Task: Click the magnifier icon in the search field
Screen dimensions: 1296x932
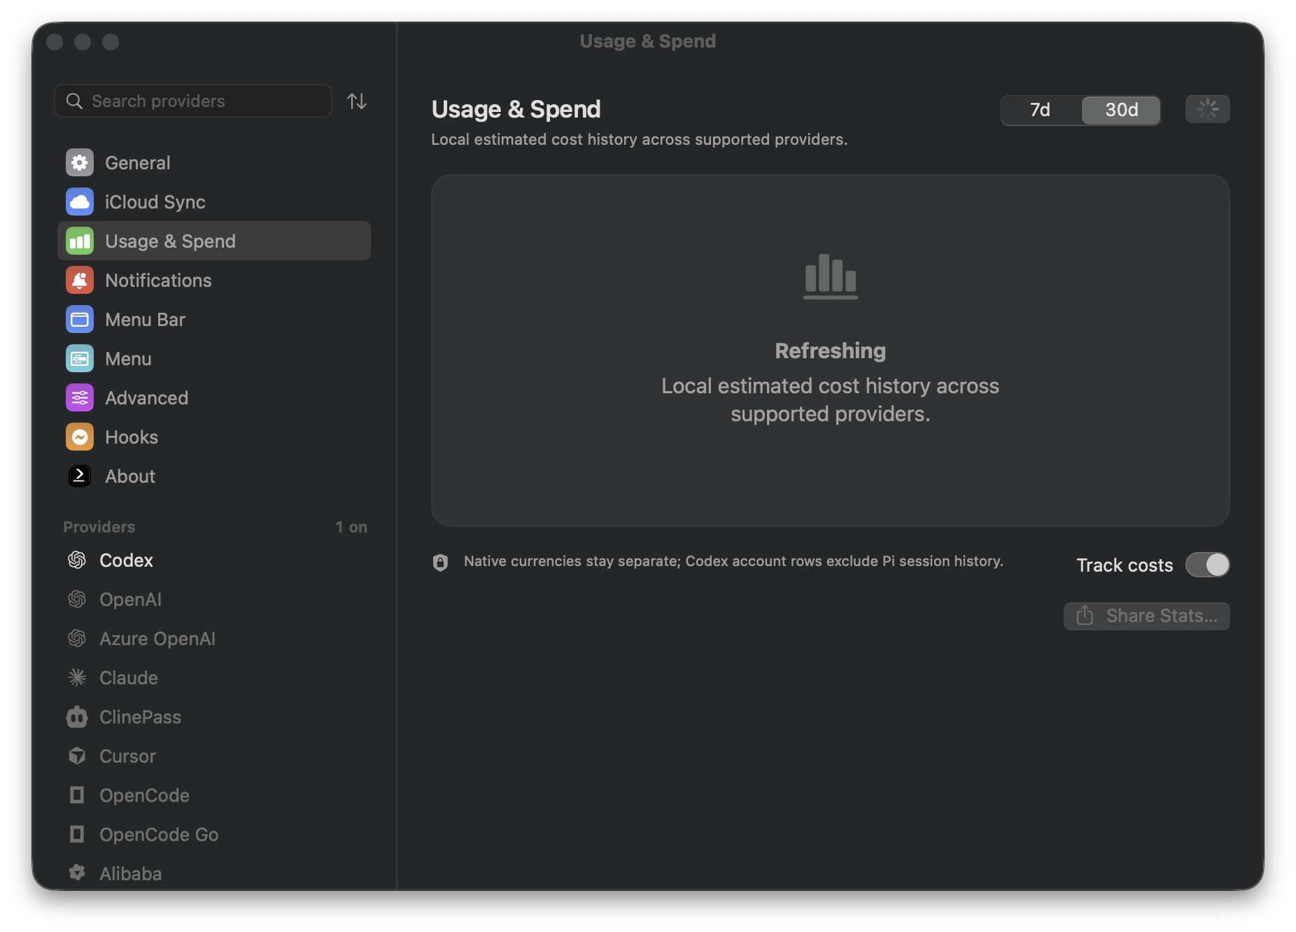Action: (x=74, y=101)
